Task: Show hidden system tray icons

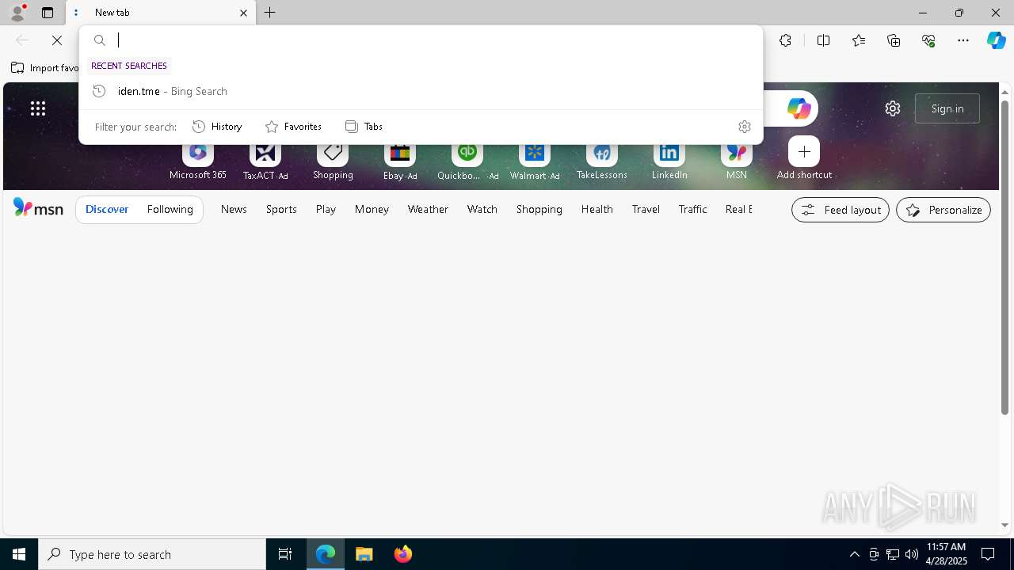Action: click(x=854, y=554)
